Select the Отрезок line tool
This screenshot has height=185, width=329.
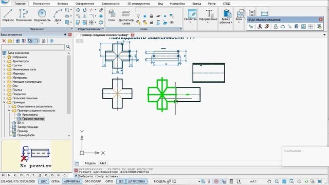[8, 15]
